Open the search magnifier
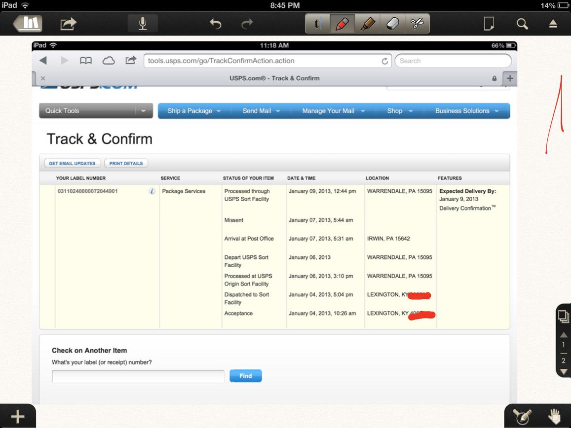 (522, 23)
